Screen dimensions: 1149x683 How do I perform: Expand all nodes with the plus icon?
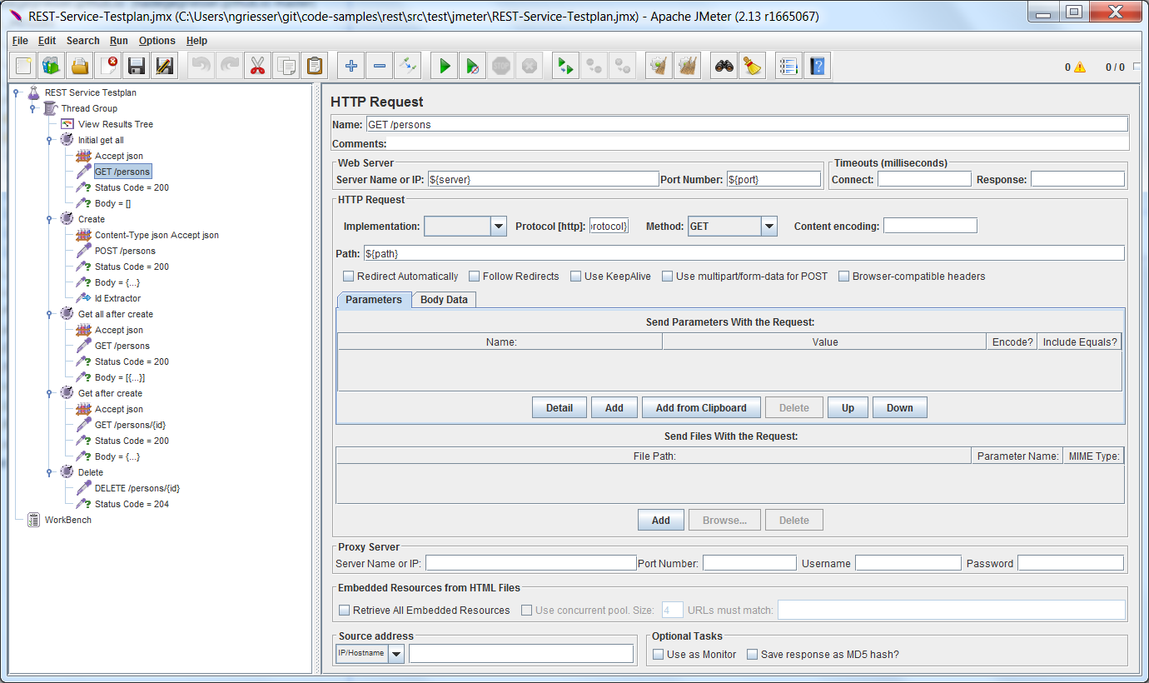pyautogui.click(x=351, y=66)
